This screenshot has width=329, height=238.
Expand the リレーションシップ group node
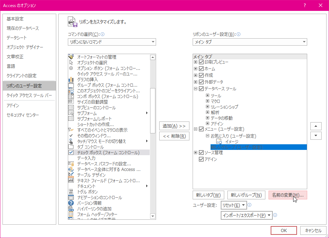[207, 107]
